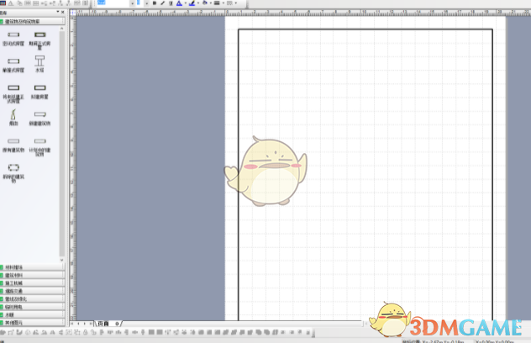Open the shape library panel menu arrow
This screenshot has width=531, height=343.
click(58, 13)
